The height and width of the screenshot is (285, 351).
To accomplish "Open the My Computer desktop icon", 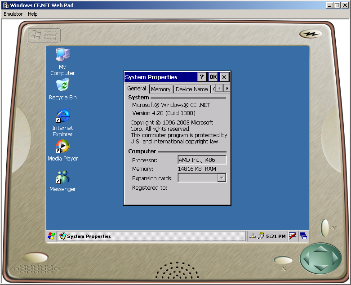I will point(62,61).
